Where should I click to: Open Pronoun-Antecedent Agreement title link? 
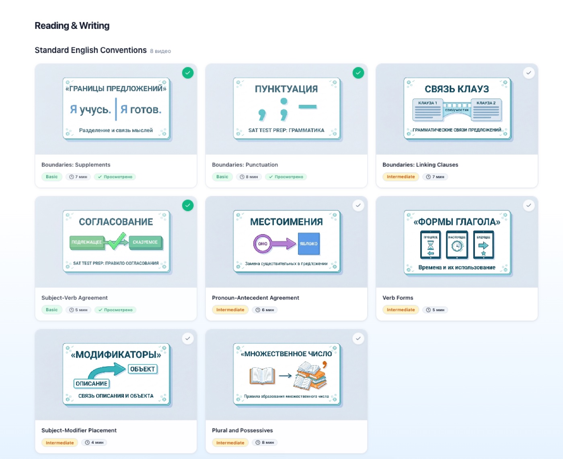(x=255, y=298)
